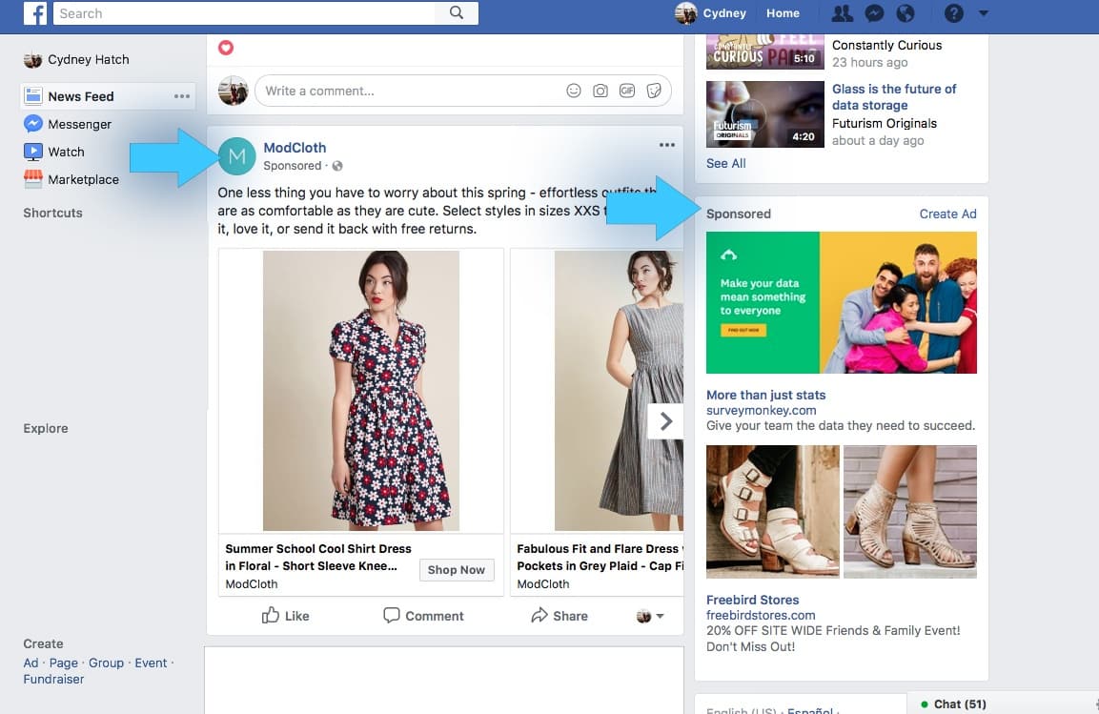Click ModCloth round avatar icon
1099x714 pixels.
237,156
